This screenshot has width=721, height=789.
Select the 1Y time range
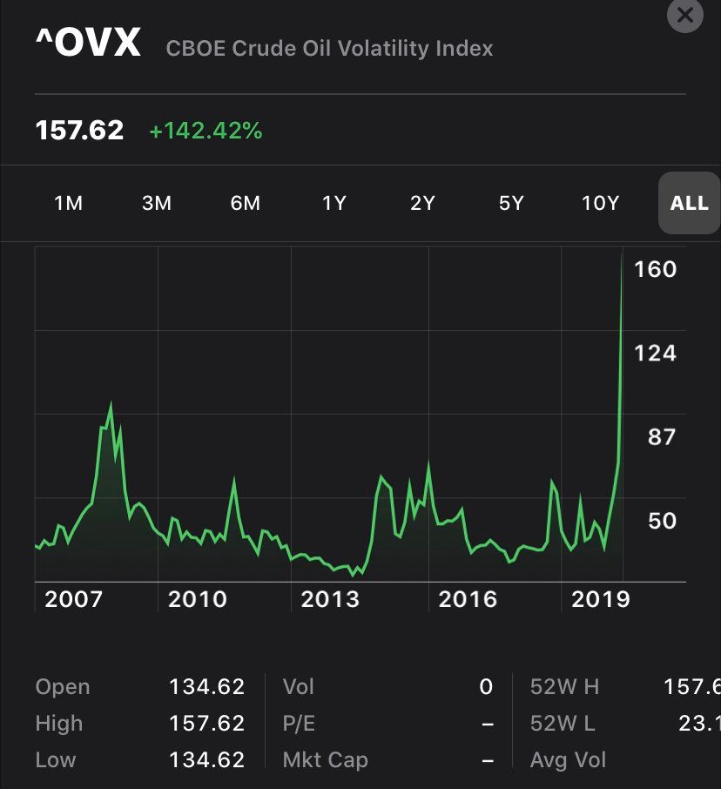pos(334,203)
